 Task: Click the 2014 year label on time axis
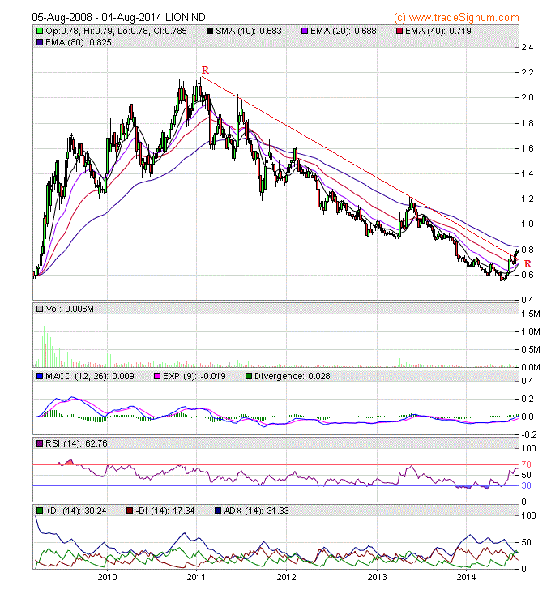(x=467, y=577)
